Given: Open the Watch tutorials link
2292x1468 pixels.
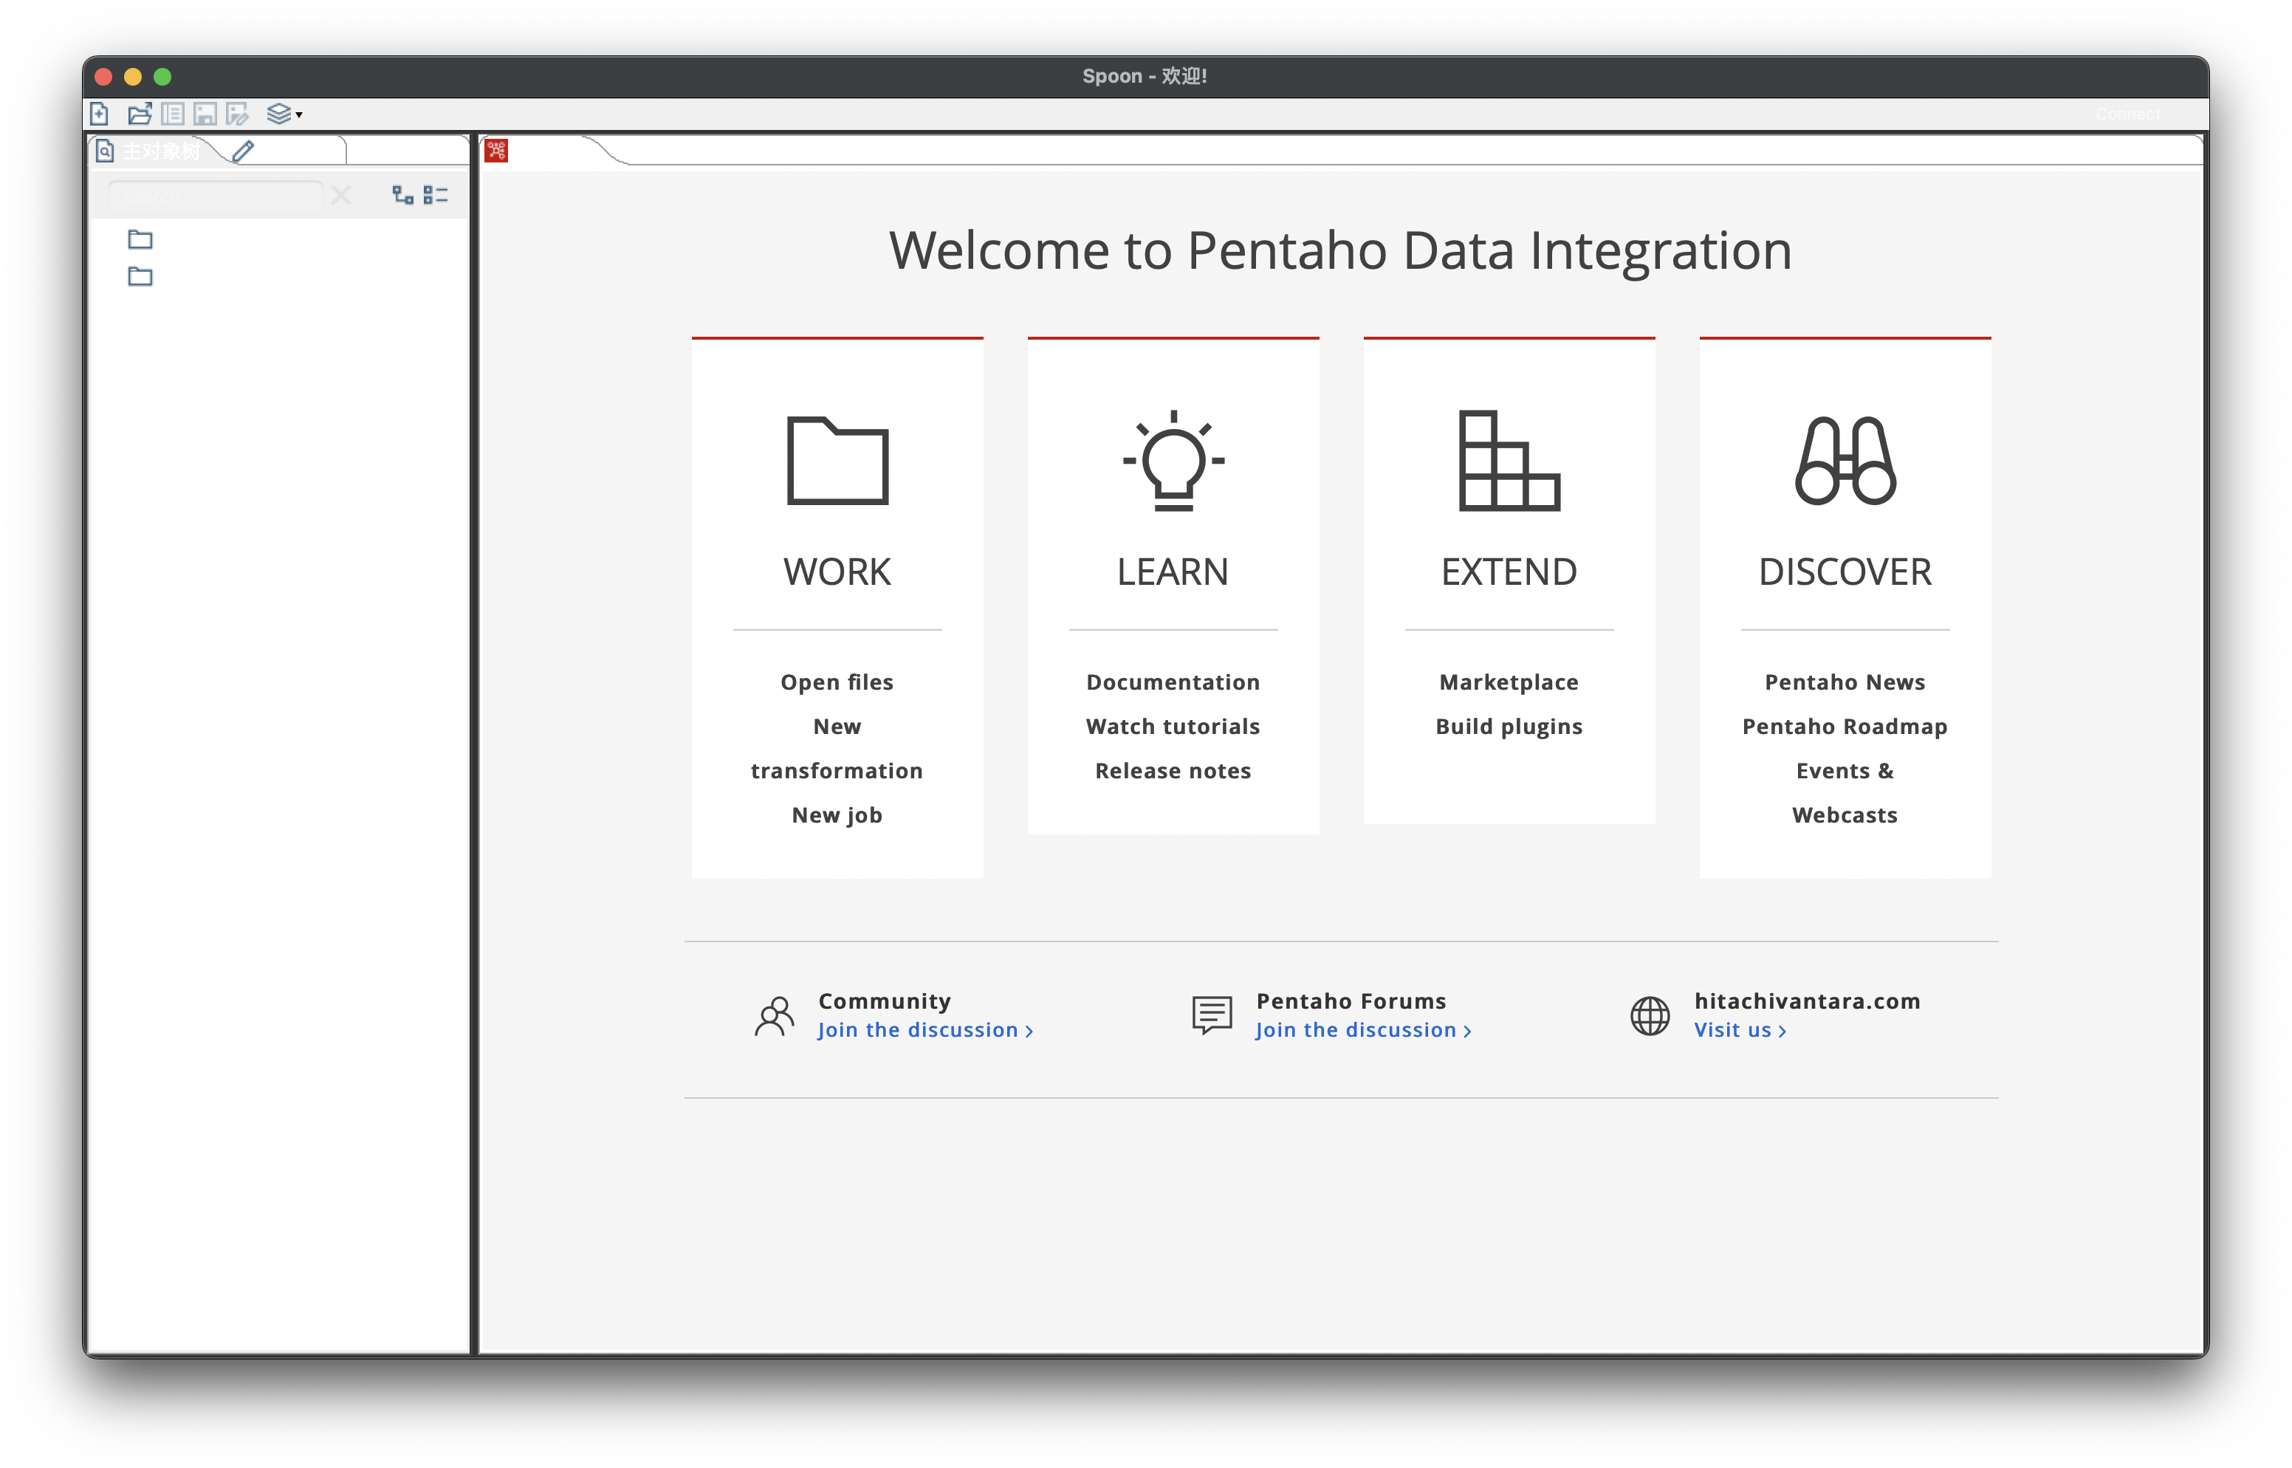Looking at the screenshot, I should click(x=1172, y=727).
